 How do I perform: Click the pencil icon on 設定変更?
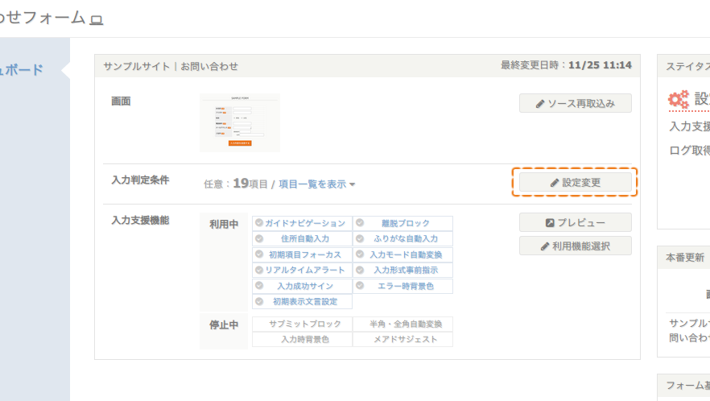[x=554, y=183]
